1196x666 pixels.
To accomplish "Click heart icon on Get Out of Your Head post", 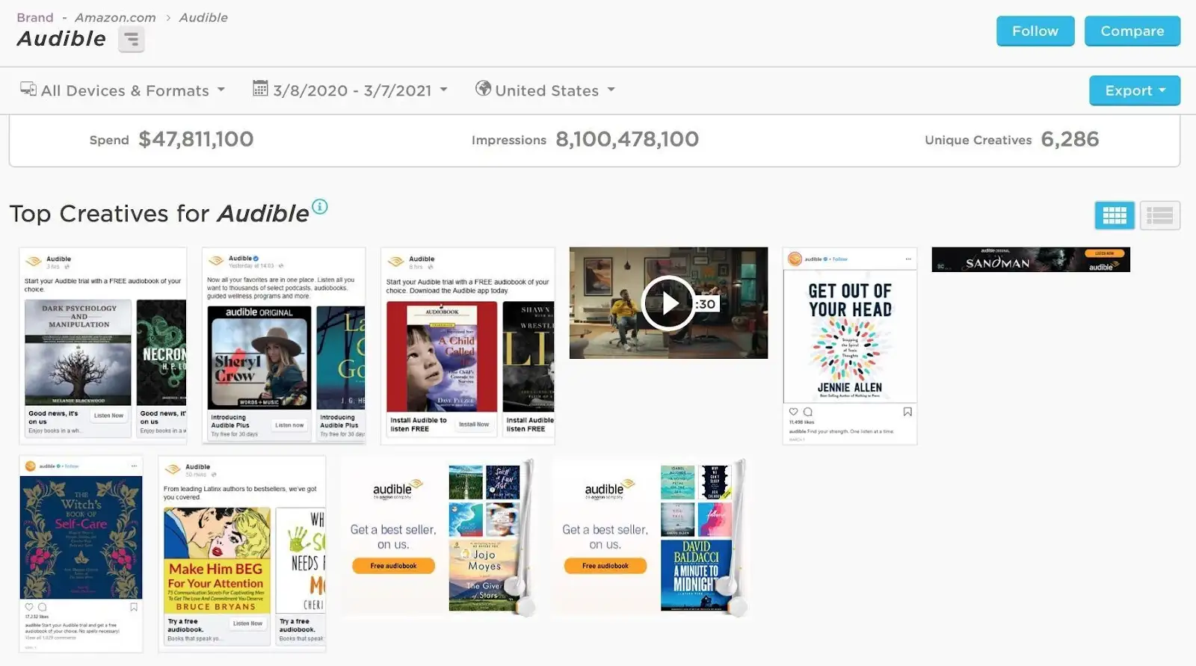I will pyautogui.click(x=794, y=412).
